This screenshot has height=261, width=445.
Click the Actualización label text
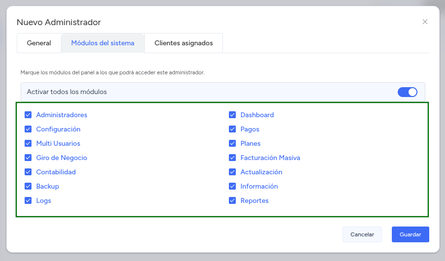[x=261, y=172]
